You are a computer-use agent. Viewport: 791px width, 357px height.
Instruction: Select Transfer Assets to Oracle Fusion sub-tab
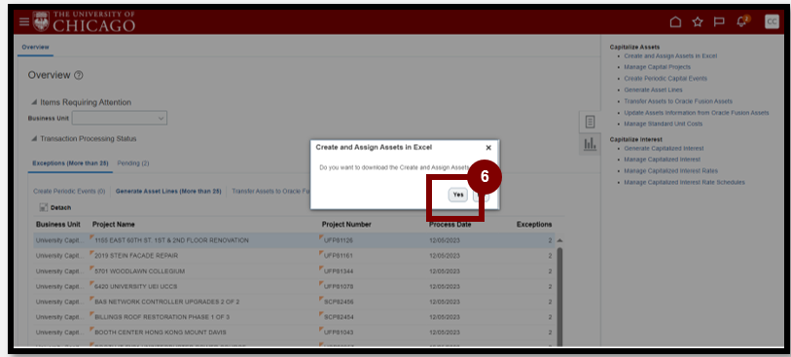click(x=270, y=191)
